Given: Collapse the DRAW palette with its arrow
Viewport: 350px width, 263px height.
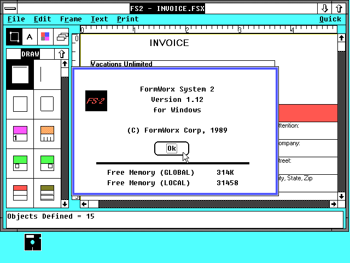Looking at the screenshot, I should (62, 54).
